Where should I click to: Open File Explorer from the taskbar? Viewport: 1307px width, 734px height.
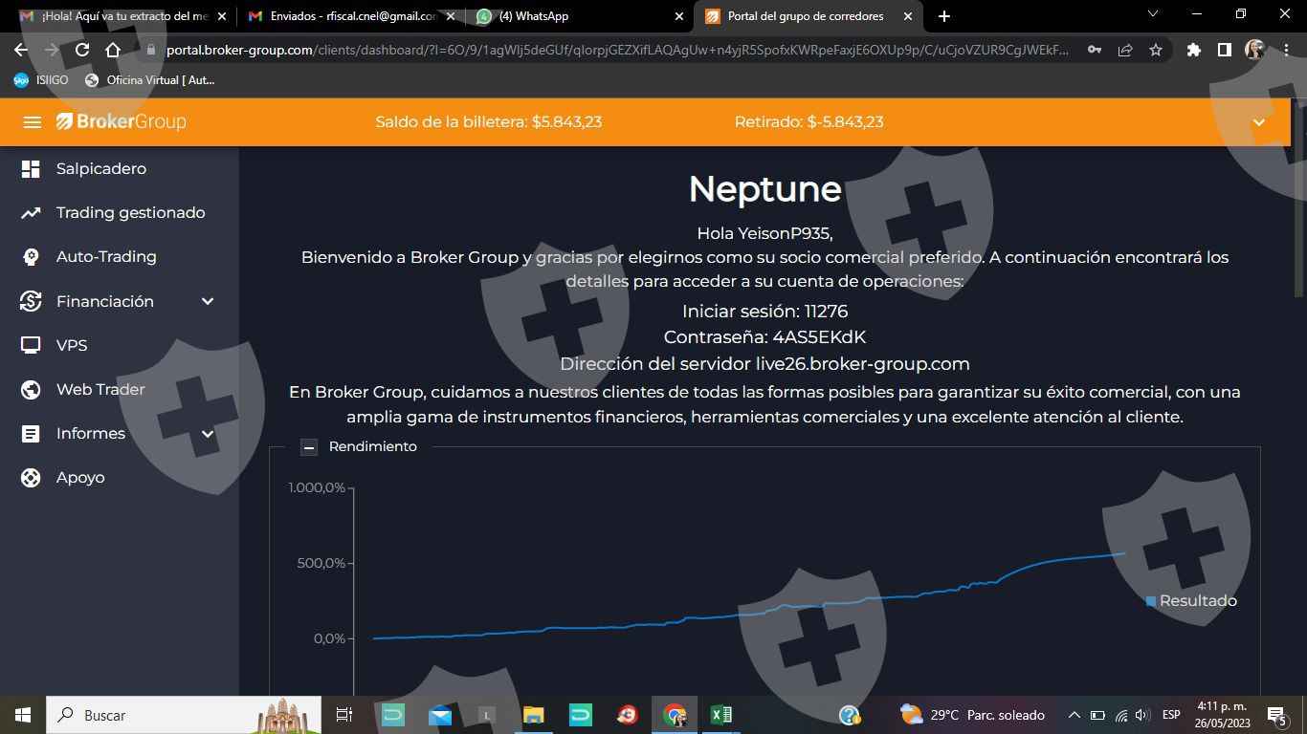[533, 715]
